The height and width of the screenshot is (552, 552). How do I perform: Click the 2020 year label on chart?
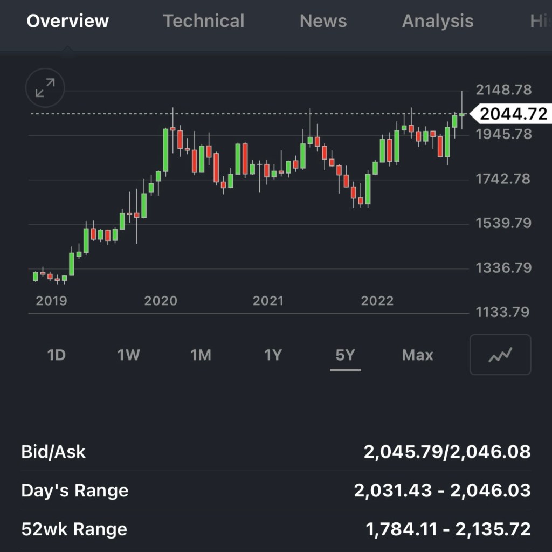(161, 301)
